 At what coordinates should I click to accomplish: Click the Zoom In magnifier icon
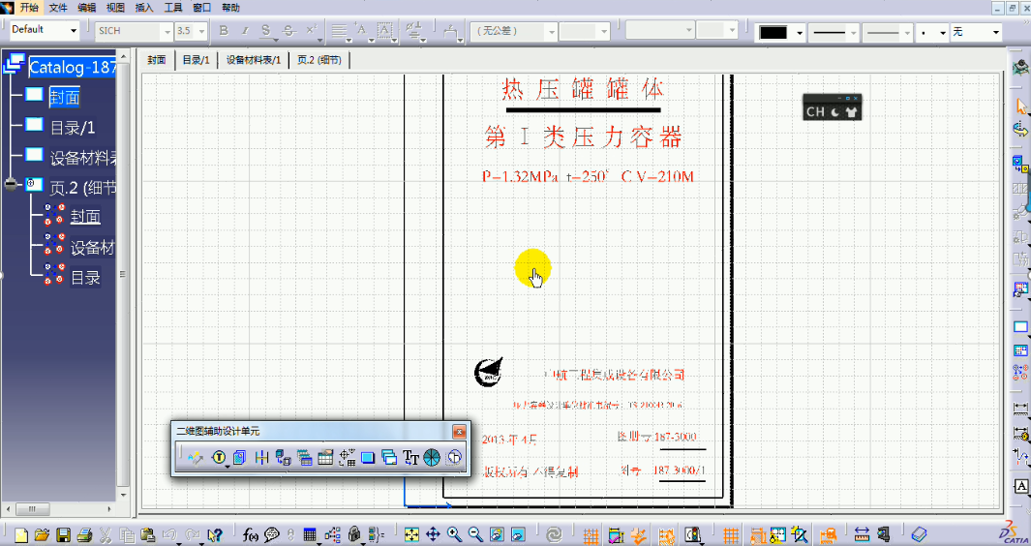tap(454, 534)
